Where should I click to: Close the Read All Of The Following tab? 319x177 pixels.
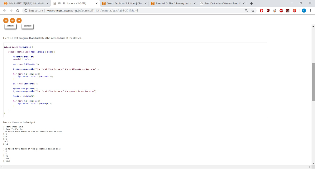coord(195,3)
